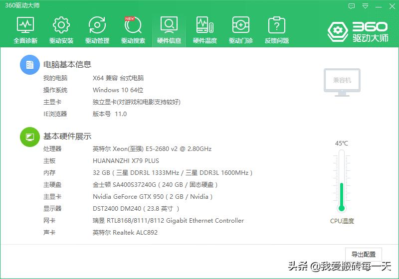Image resolution: width=399 pixels, height=279 pixels.
Task: Click the IE version 版本号 11.0 text
Action: (x=110, y=114)
